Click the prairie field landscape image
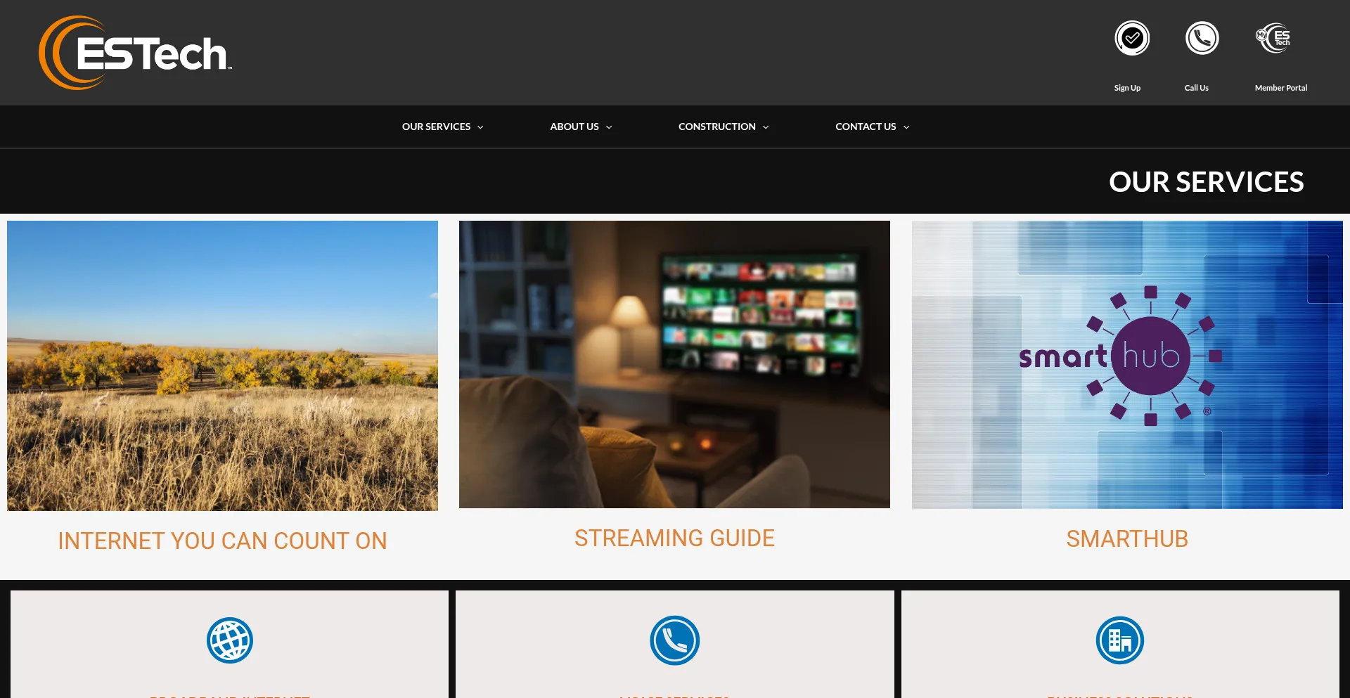This screenshot has width=1350, height=698. point(222,366)
